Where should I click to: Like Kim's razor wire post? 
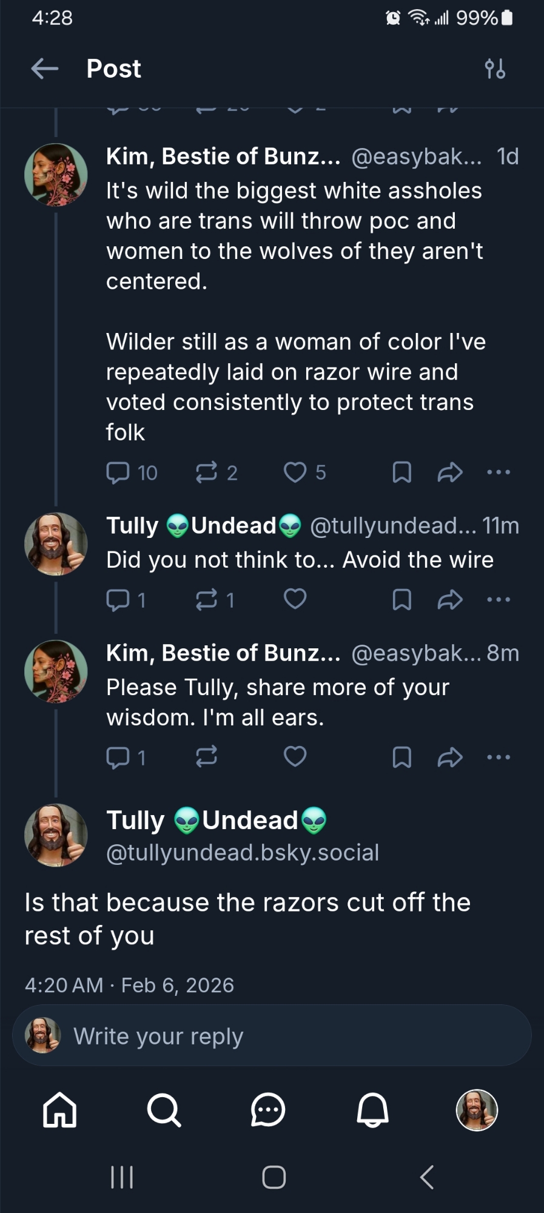[295, 472]
